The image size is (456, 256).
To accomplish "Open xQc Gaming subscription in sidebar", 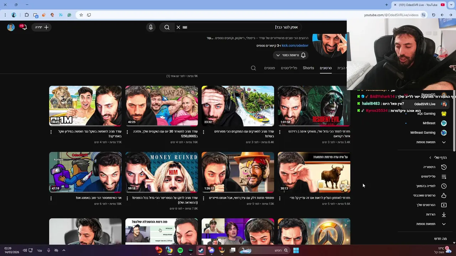I will 426,113.
